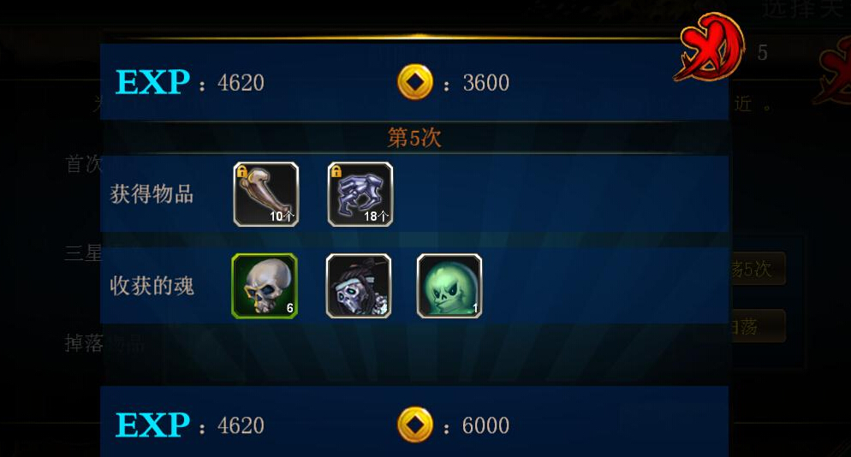The height and width of the screenshot is (457, 851).
Task: Click the 收获的魂 row label
Action: click(x=152, y=286)
